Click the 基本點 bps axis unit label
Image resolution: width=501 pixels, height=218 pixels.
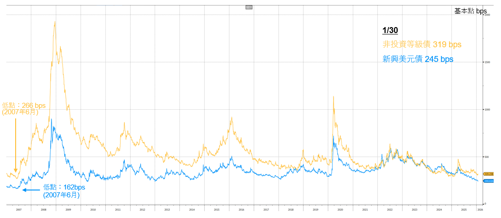coord(470,11)
